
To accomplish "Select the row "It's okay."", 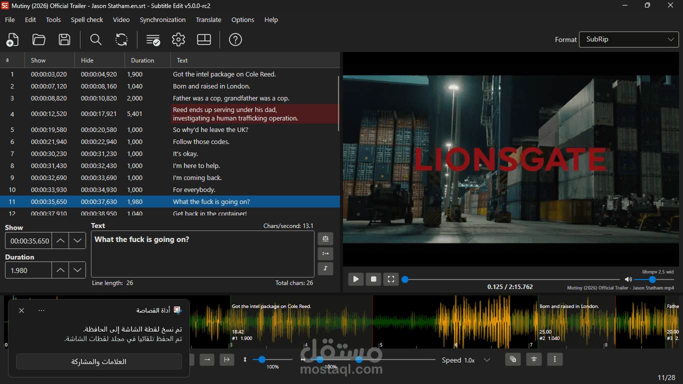I will tap(169, 154).
